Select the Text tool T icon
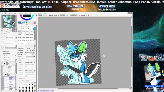The image size is (164, 92). pos(28,27)
